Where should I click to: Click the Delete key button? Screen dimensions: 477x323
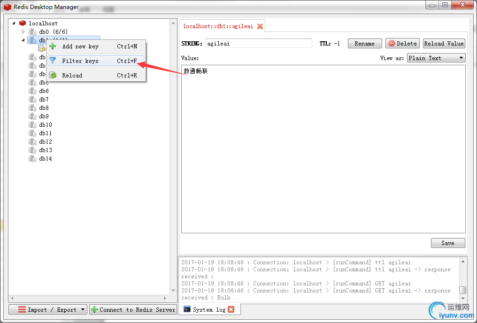tap(402, 44)
